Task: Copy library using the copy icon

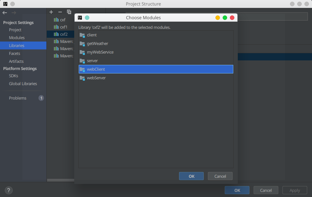Action: point(69,12)
